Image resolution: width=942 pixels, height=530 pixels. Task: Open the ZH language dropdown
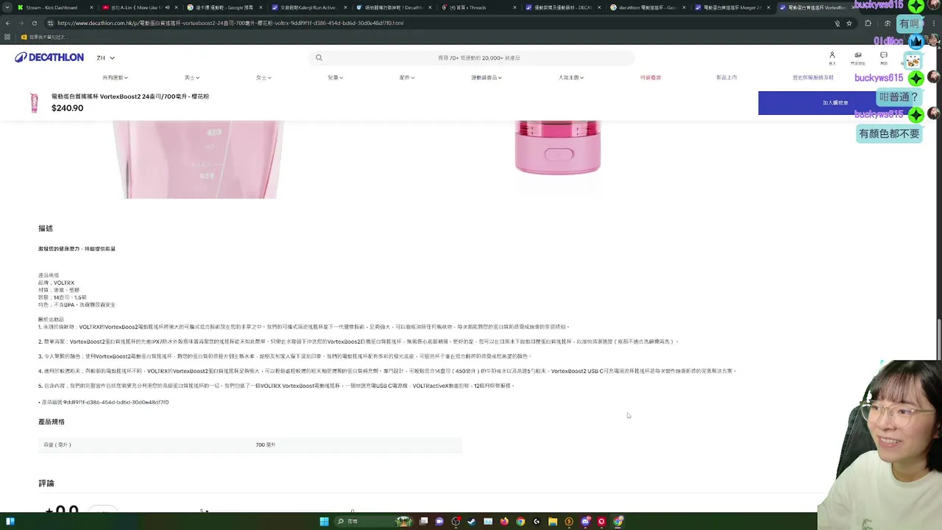click(x=105, y=57)
